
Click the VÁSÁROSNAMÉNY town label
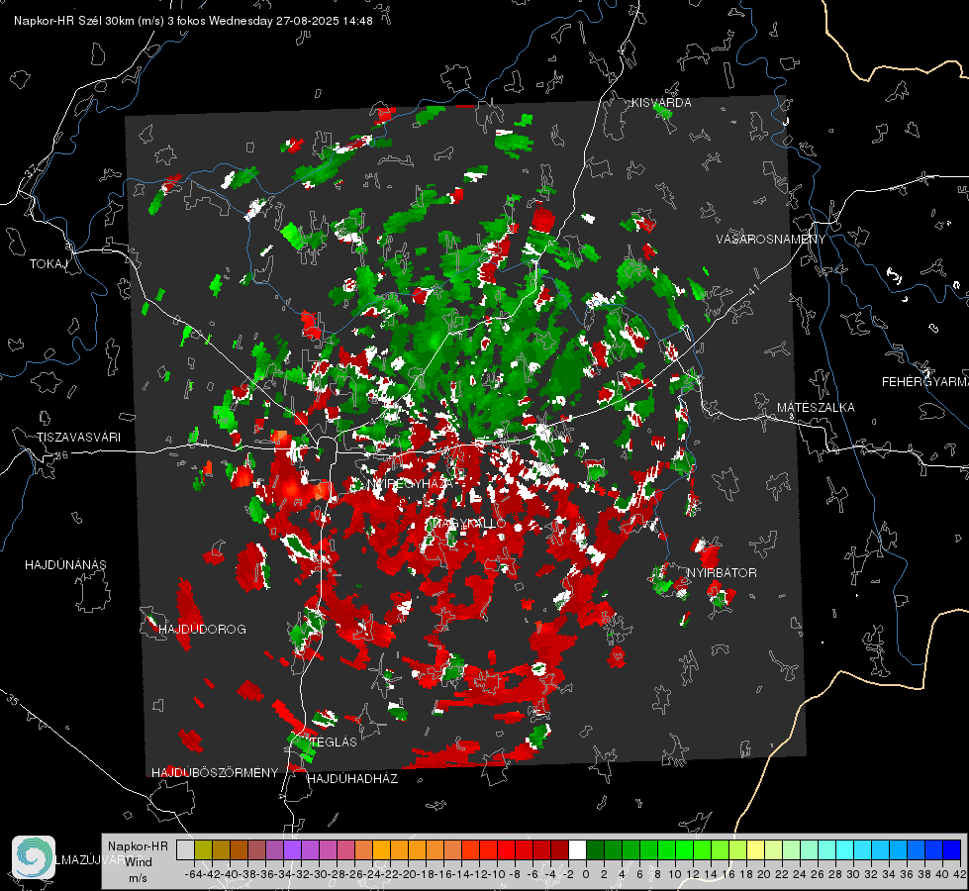[x=771, y=240]
